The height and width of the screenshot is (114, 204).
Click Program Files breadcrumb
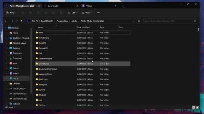pyautogui.click(x=62, y=21)
